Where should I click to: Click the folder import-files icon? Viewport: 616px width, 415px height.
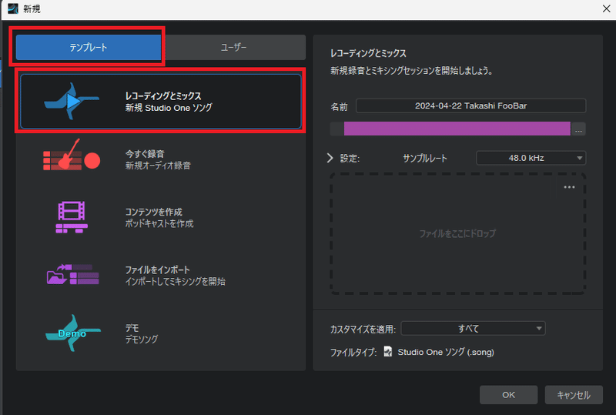click(x=72, y=274)
